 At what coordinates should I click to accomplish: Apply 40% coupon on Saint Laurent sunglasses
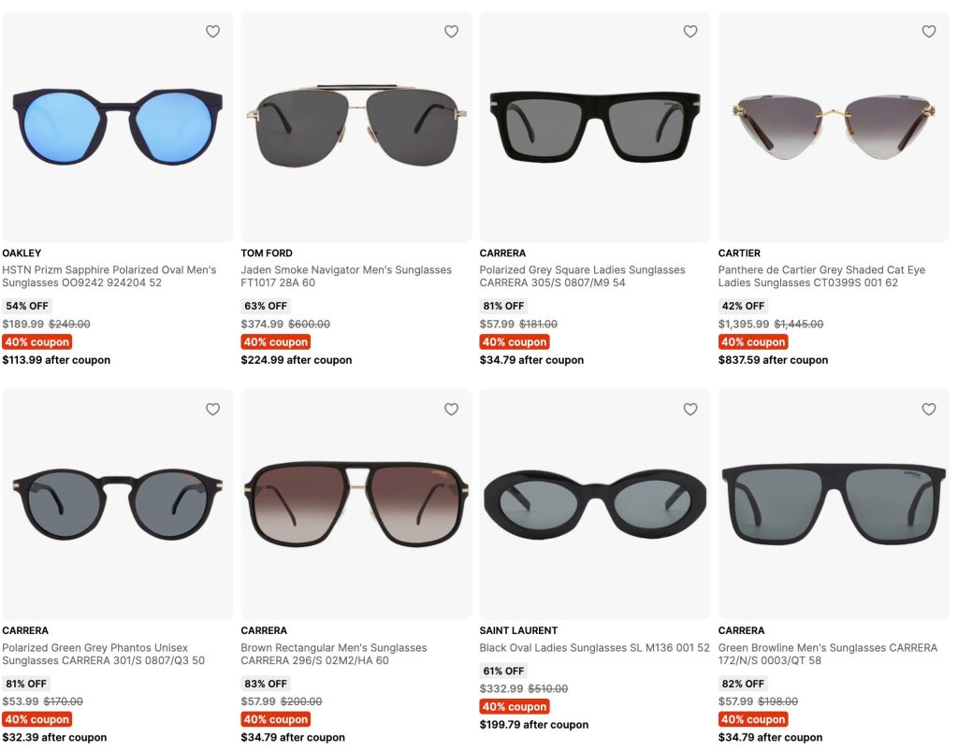coord(515,707)
